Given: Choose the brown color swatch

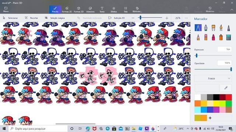Looking at the screenshot, I should click(x=229, y=110).
